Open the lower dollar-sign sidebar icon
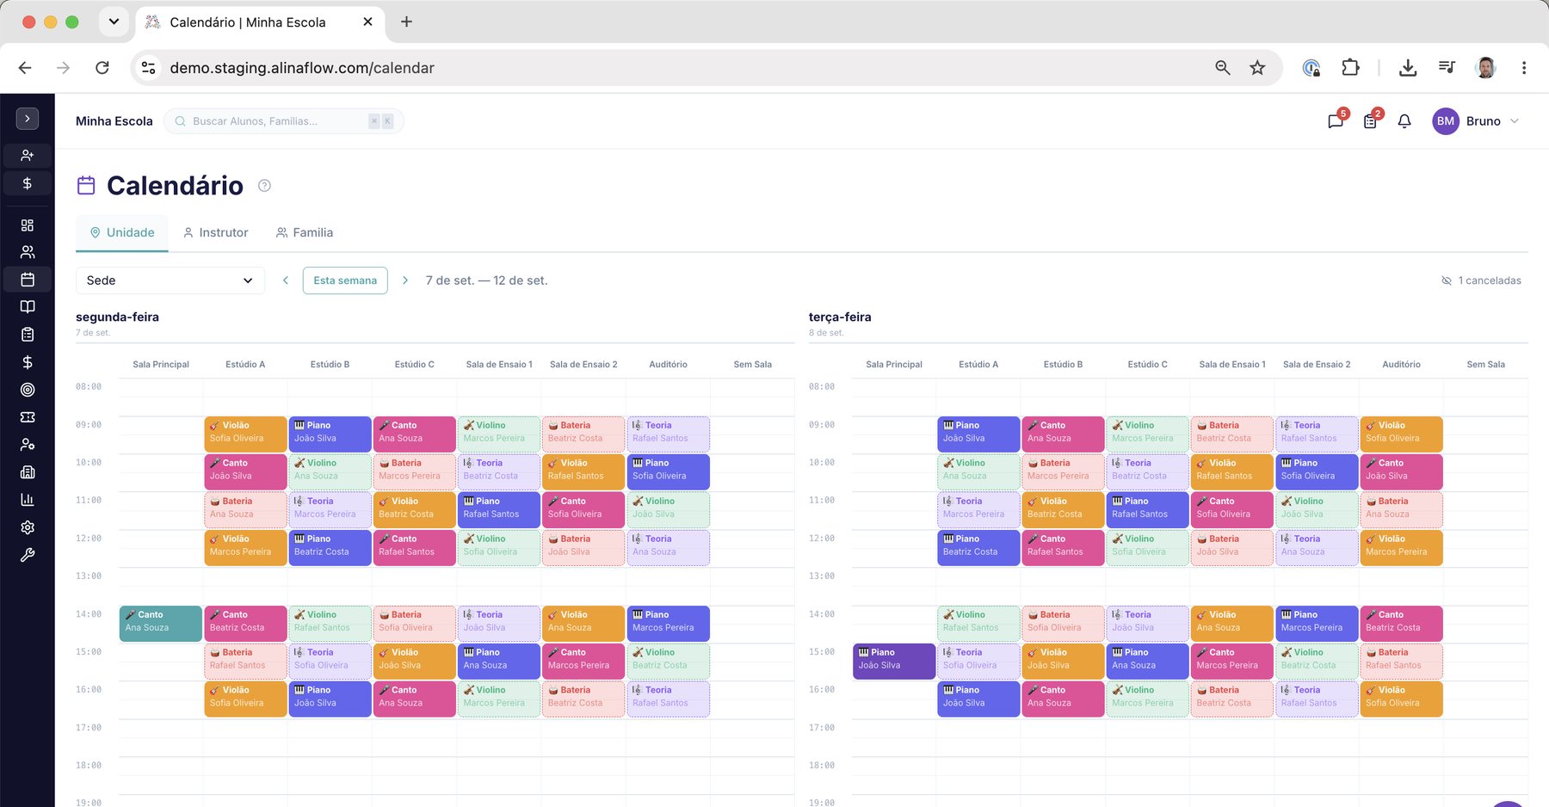This screenshot has width=1549, height=807. [28, 362]
